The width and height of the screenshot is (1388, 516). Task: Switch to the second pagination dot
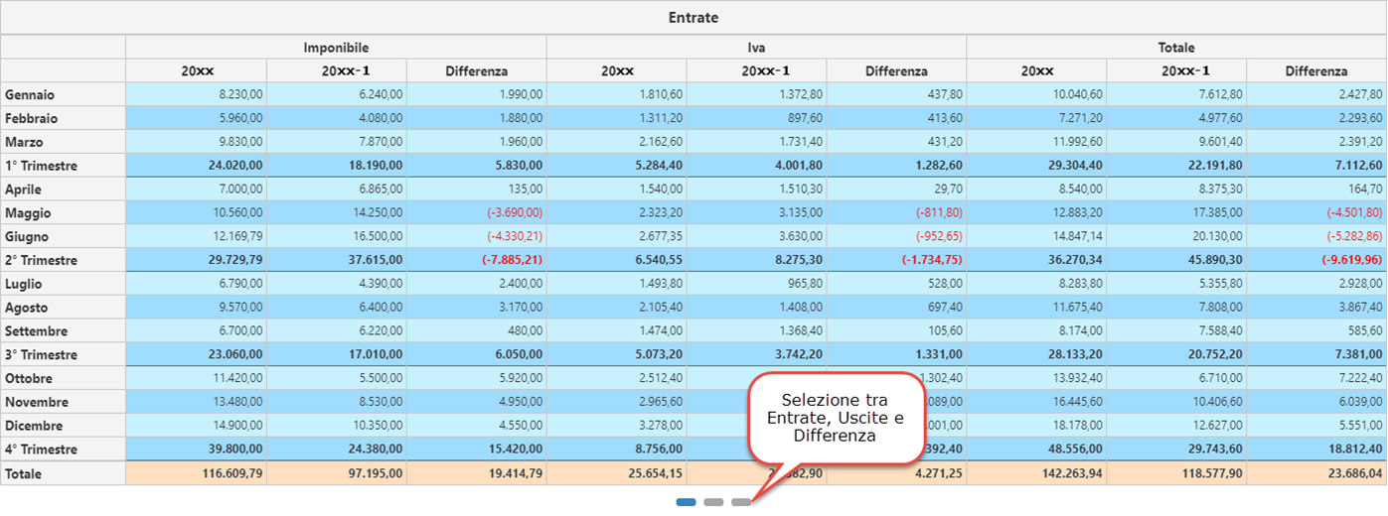tap(713, 502)
